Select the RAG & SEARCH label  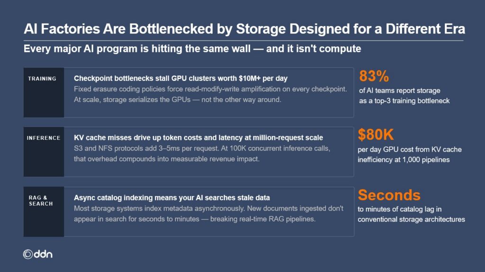click(40, 200)
